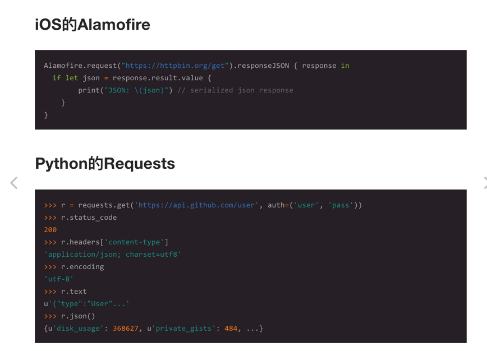Image resolution: width=487 pixels, height=351 pixels.
Task: Click the 'utf-8' output string
Action: pyautogui.click(x=59, y=279)
